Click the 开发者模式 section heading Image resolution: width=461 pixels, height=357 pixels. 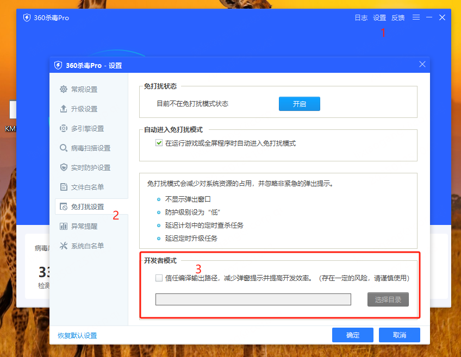click(x=160, y=261)
